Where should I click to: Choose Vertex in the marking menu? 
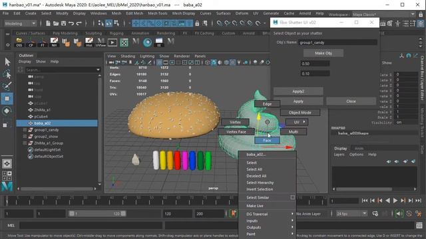(235, 122)
